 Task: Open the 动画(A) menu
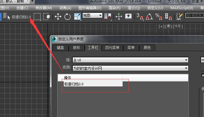(x=65, y=8)
